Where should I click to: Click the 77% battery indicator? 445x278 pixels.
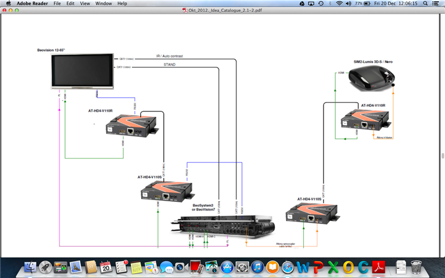tap(363, 3)
